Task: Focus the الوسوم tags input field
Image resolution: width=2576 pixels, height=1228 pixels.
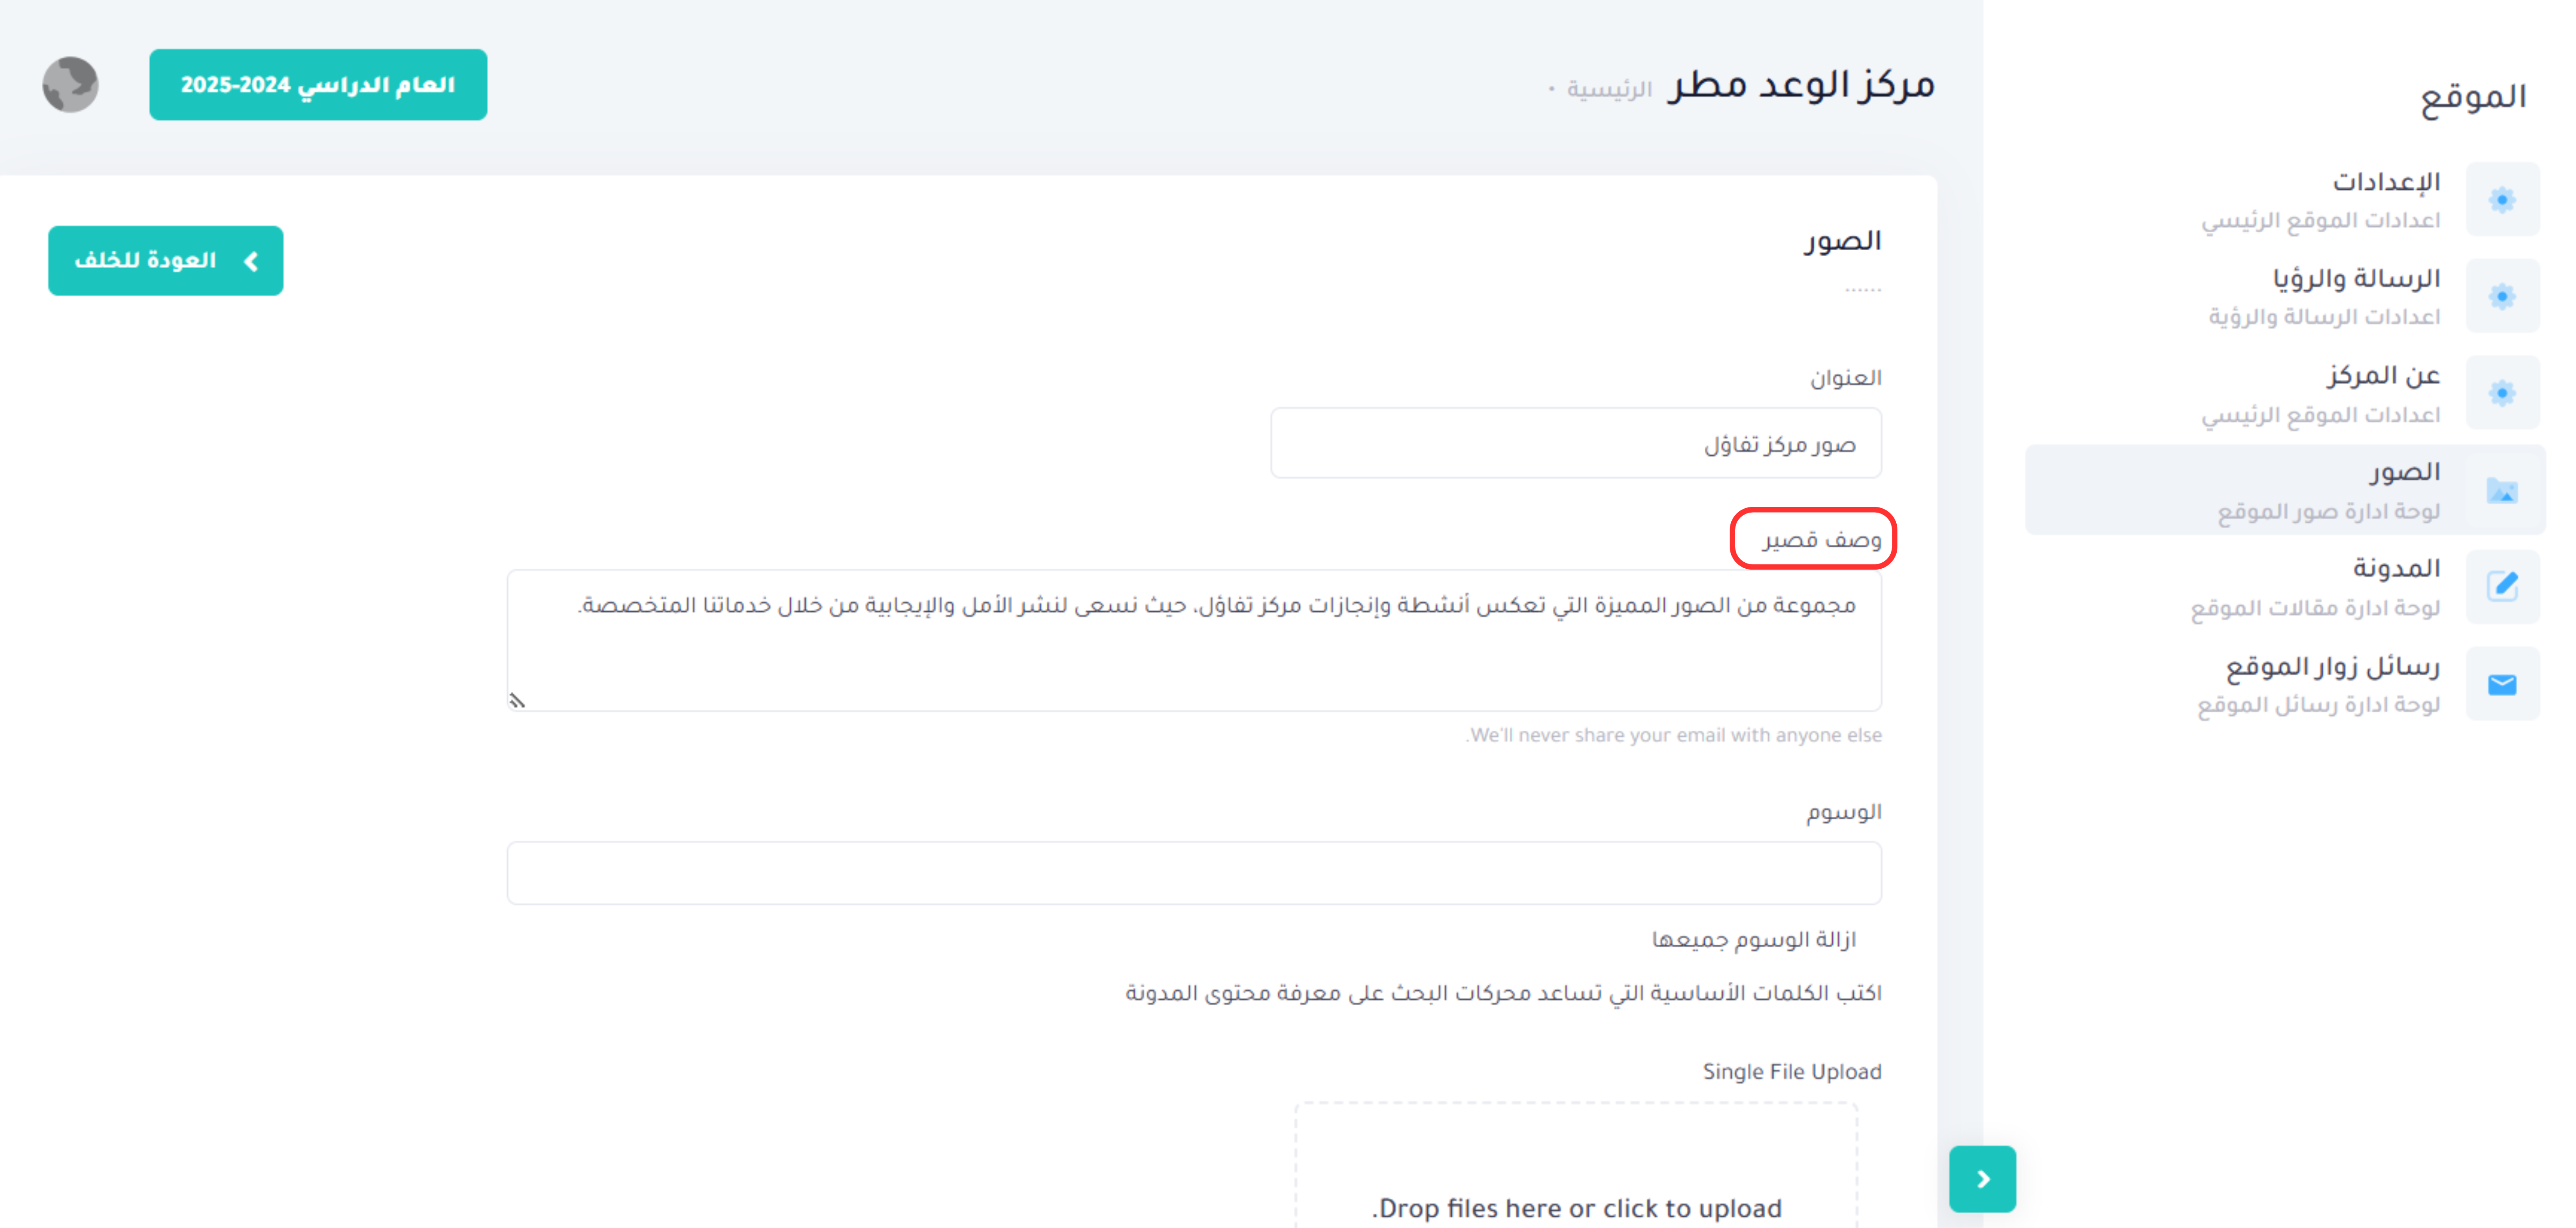Action: pos(1194,872)
